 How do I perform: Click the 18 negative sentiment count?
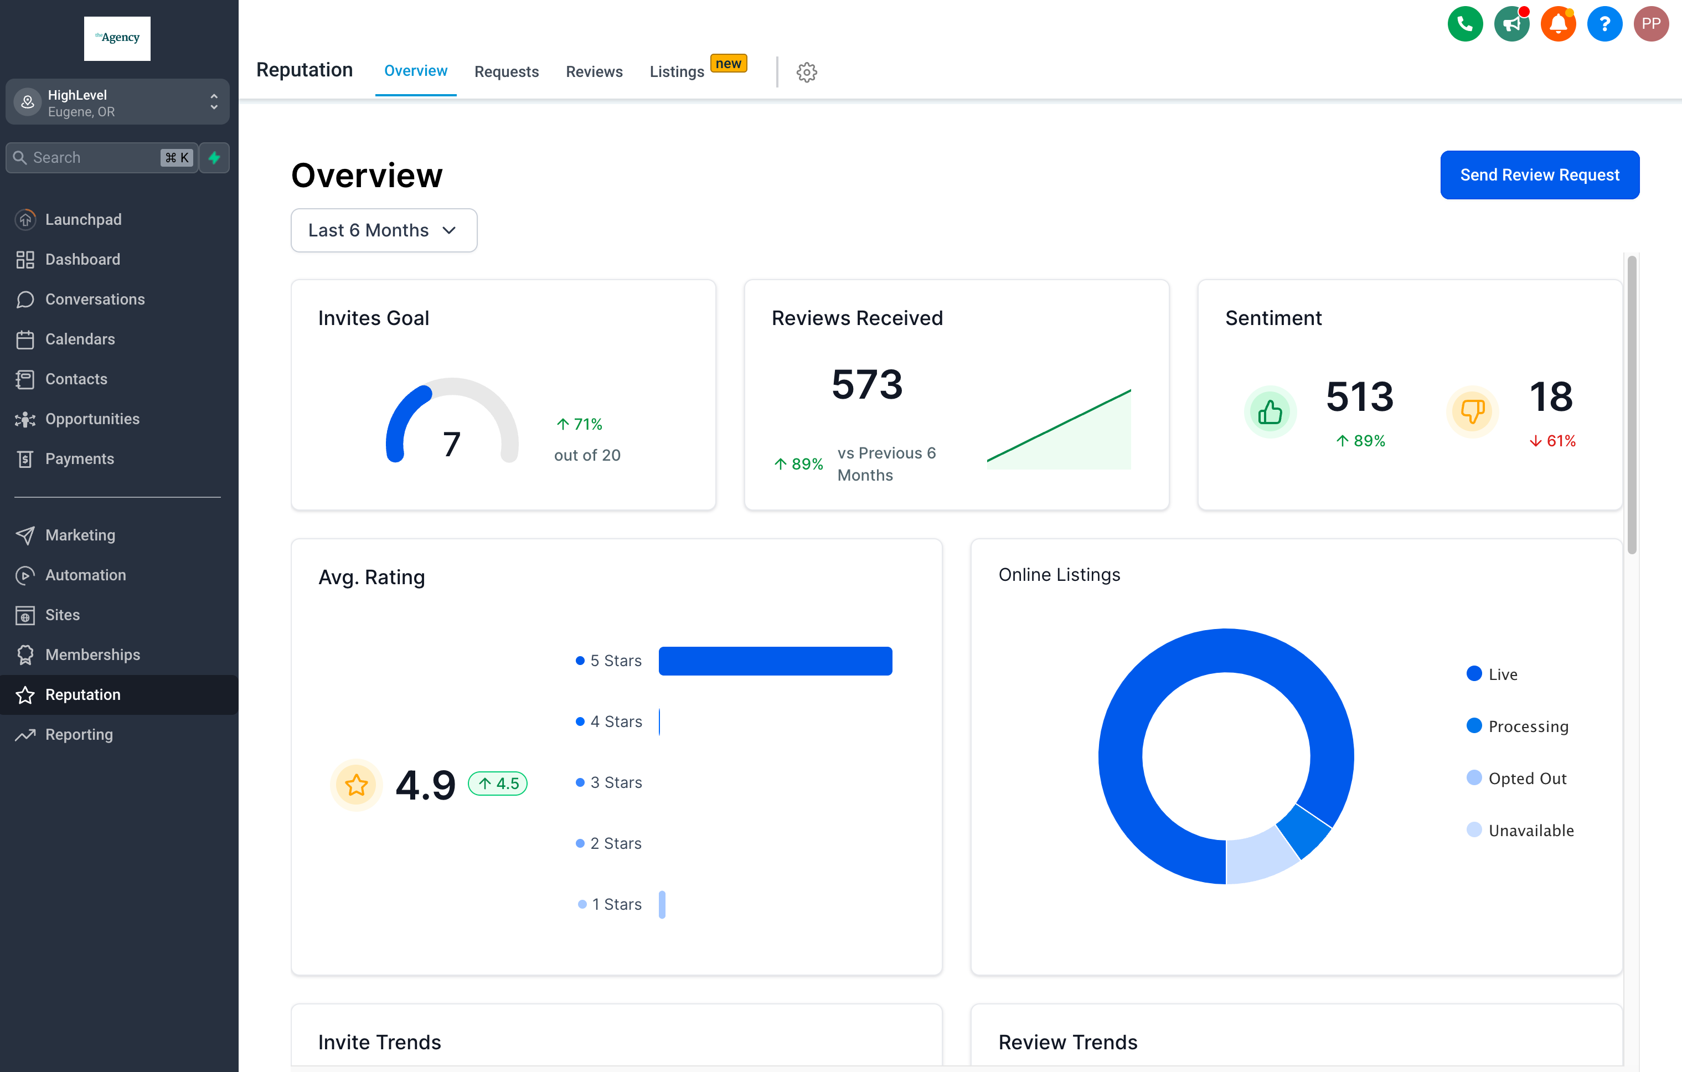pyautogui.click(x=1551, y=396)
